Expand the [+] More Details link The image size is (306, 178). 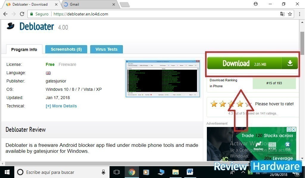61,106
